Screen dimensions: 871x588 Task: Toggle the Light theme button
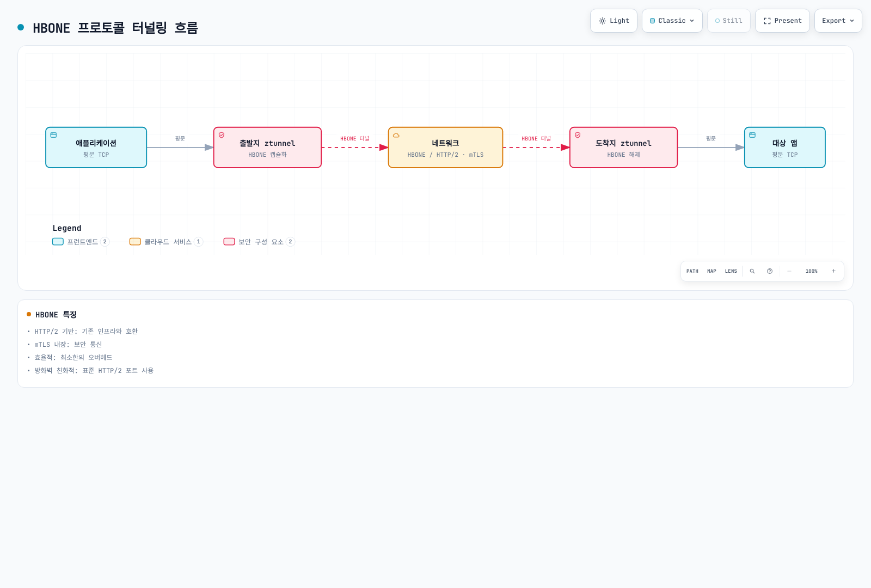(x=614, y=21)
